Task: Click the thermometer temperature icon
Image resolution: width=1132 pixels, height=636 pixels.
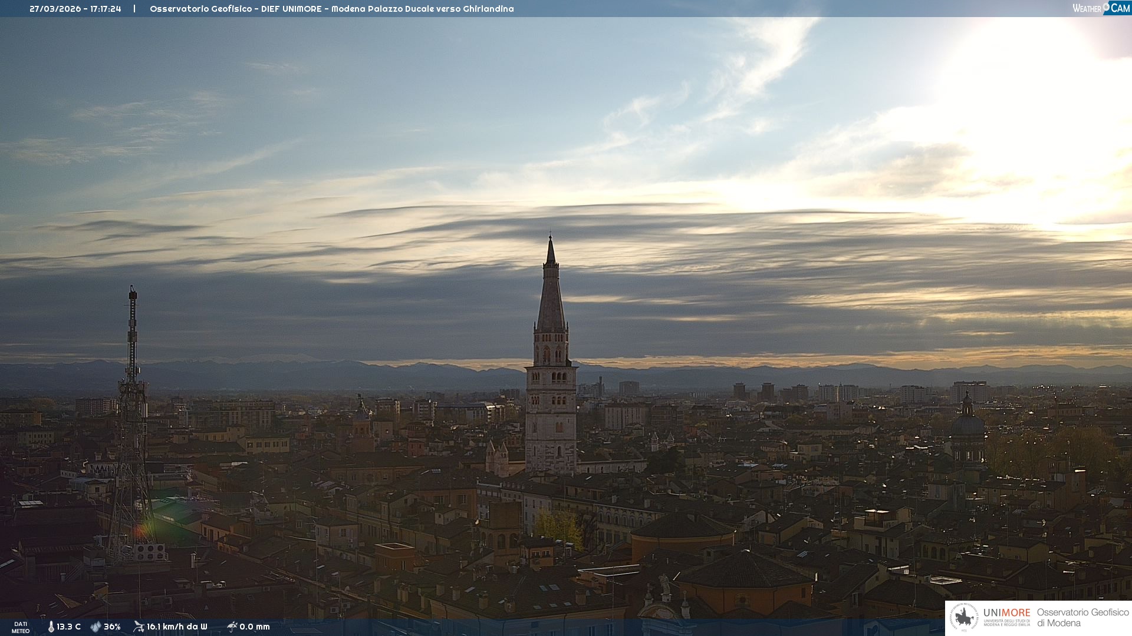Action: click(51, 627)
